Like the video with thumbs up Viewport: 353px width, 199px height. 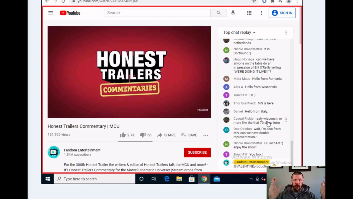tap(127, 135)
